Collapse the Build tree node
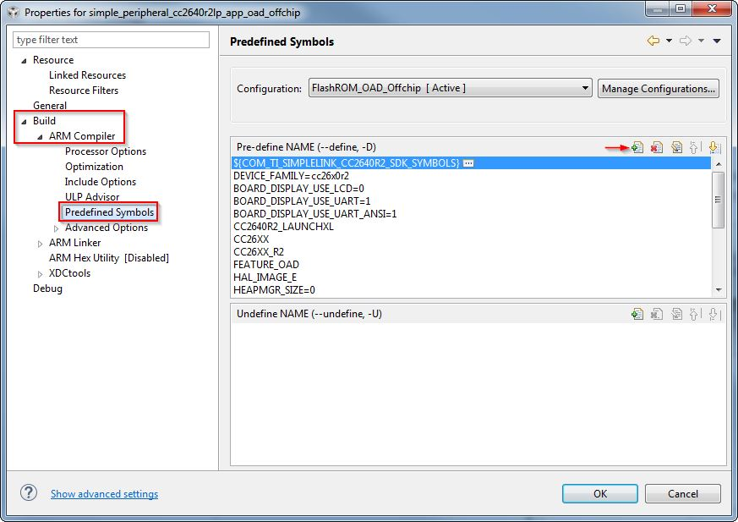The image size is (738, 522). (x=24, y=122)
